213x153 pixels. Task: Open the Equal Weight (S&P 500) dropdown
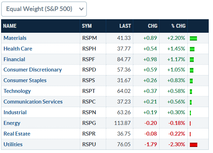[44, 9]
